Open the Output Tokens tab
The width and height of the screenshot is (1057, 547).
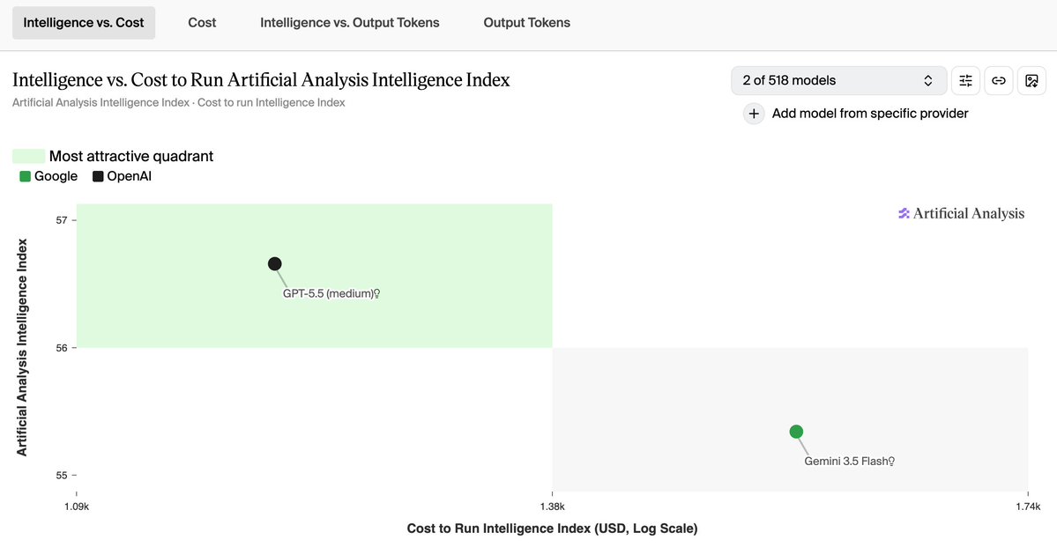click(527, 23)
